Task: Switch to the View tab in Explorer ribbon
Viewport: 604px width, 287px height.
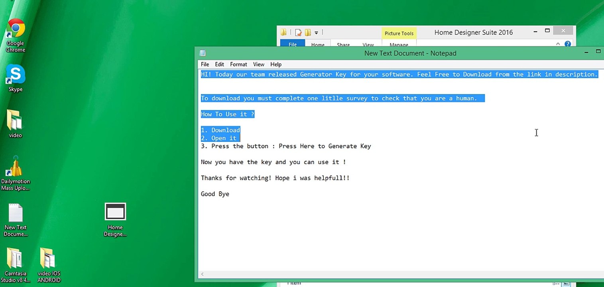Action: [x=368, y=44]
